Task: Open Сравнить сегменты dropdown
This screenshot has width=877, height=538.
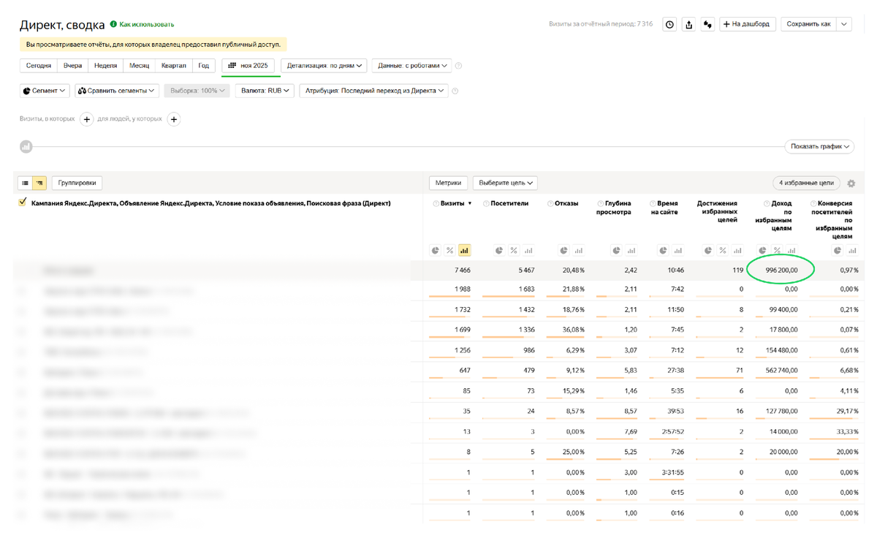Action: click(117, 91)
